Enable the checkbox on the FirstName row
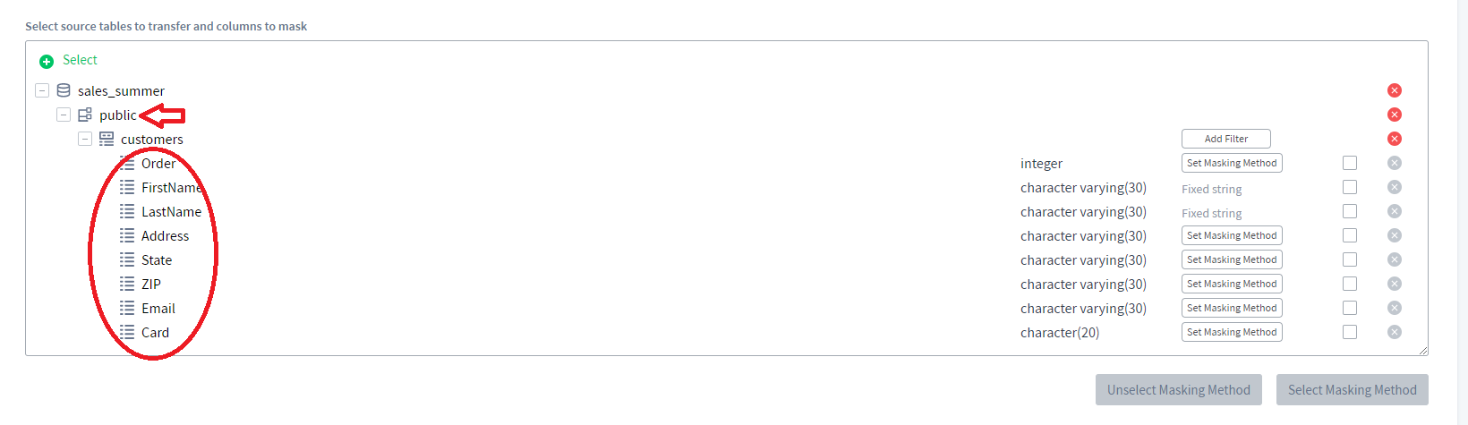This screenshot has width=1468, height=425. coord(1350,187)
